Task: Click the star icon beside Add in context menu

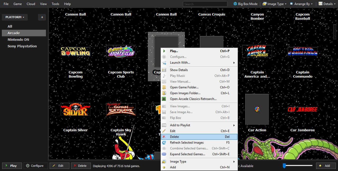Action: [164, 167]
